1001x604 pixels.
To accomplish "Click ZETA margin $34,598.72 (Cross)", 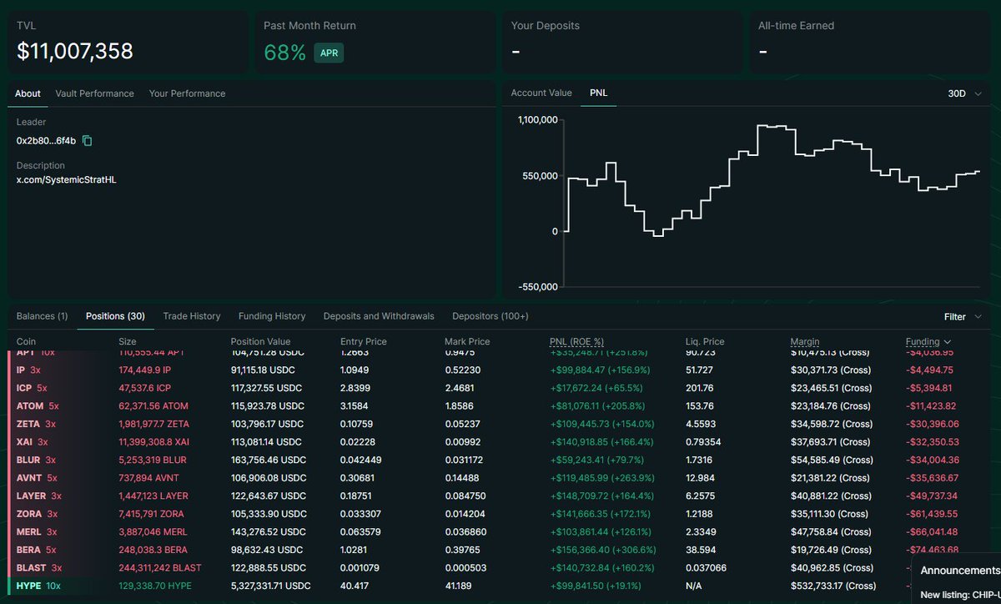I will click(830, 424).
